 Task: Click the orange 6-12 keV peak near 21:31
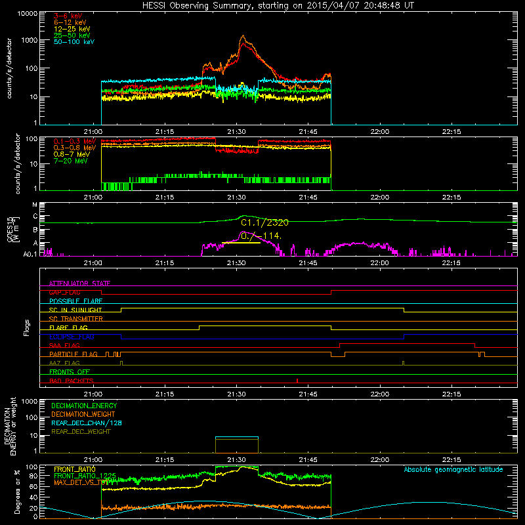(243, 36)
